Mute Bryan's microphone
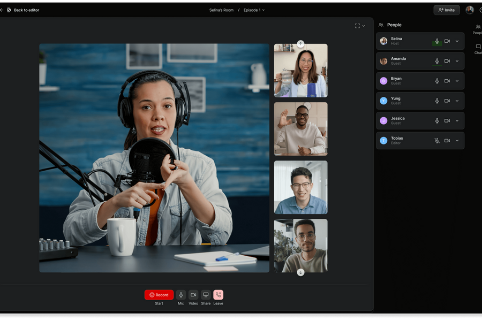 click(x=437, y=81)
